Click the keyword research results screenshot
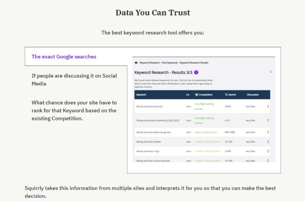 [204, 109]
